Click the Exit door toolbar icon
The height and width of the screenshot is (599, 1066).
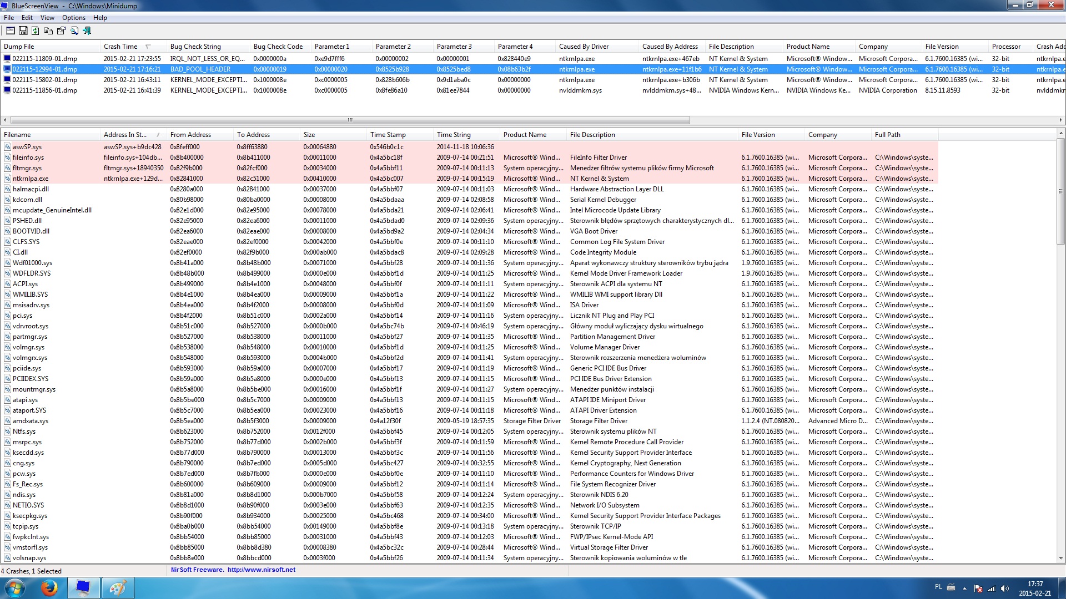tap(87, 31)
